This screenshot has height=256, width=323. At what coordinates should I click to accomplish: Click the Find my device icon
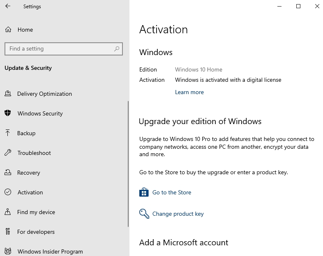coord(8,212)
